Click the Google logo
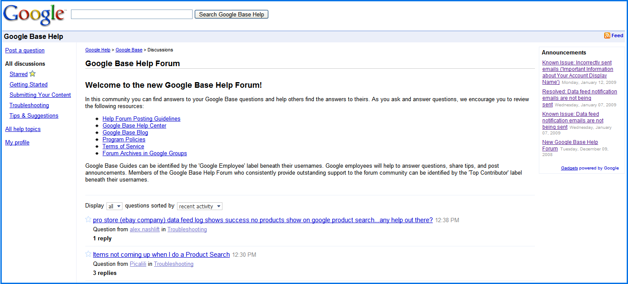628x284 pixels. click(x=34, y=15)
